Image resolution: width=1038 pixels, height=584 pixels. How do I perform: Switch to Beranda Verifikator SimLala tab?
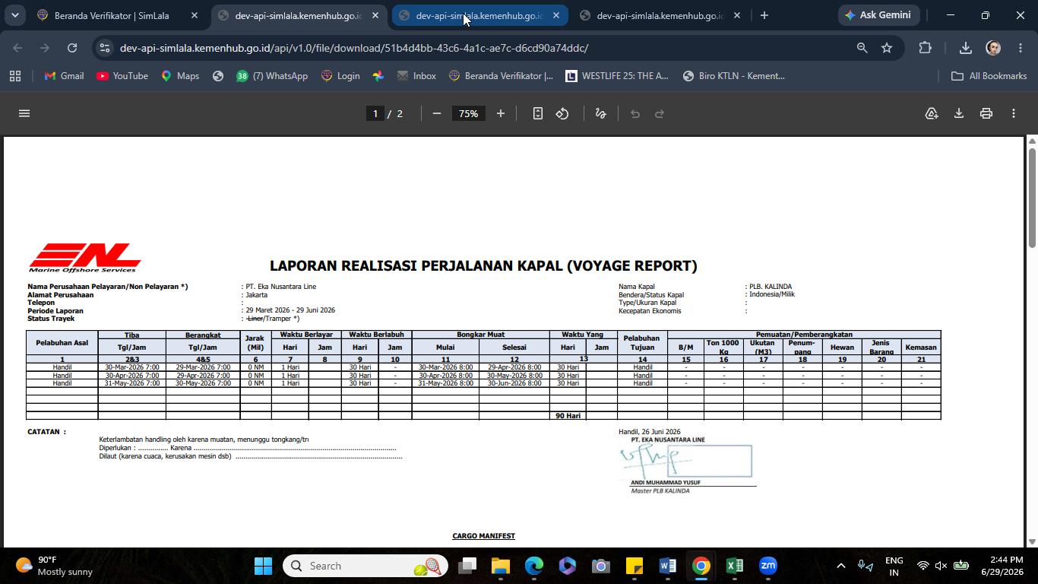112,15
